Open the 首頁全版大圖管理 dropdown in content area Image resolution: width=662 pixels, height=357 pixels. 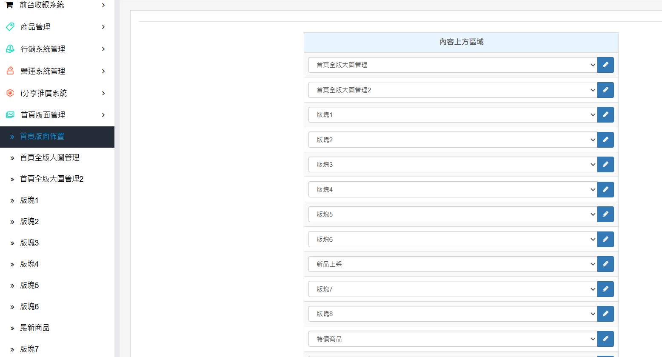click(453, 65)
